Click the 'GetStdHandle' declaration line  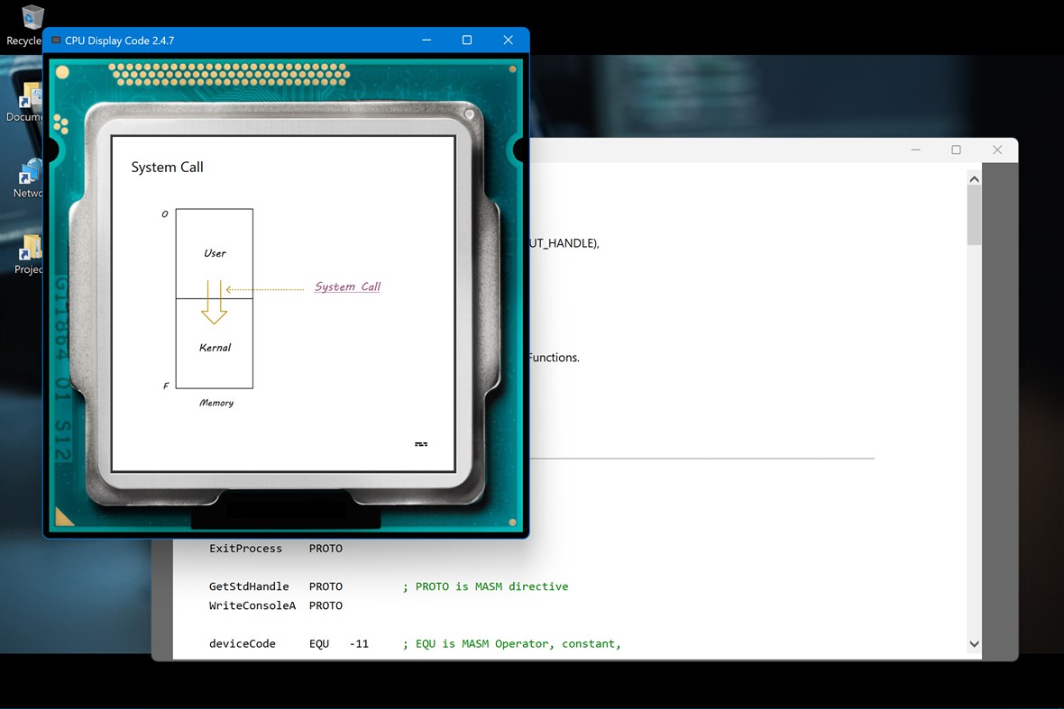[249, 586]
